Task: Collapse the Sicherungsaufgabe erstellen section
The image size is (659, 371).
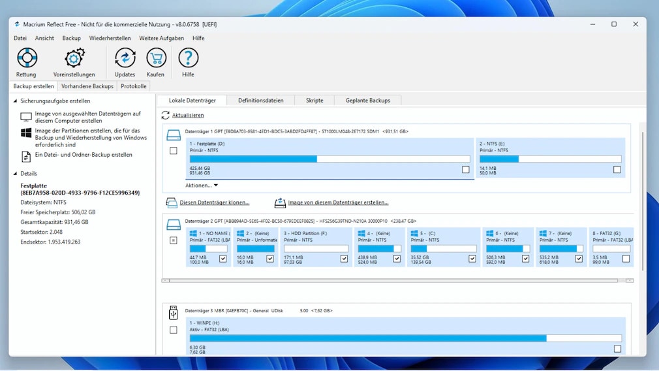Action: point(16,101)
